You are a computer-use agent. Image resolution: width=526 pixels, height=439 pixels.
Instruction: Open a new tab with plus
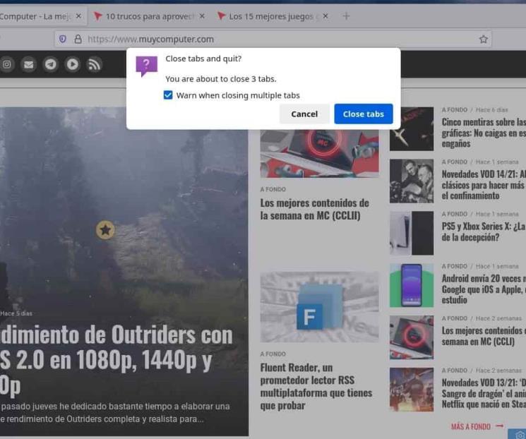click(346, 16)
